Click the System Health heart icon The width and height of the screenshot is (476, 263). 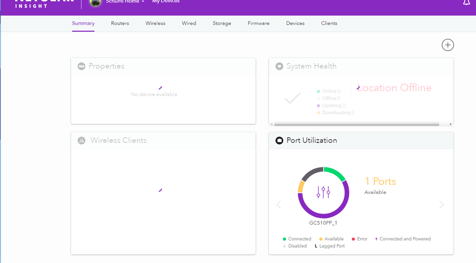279,66
